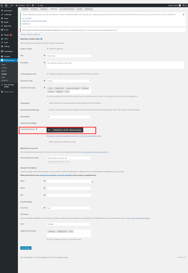Open the comments bubble icon in admin bar
This screenshot has height=273, width=188.
33,5
